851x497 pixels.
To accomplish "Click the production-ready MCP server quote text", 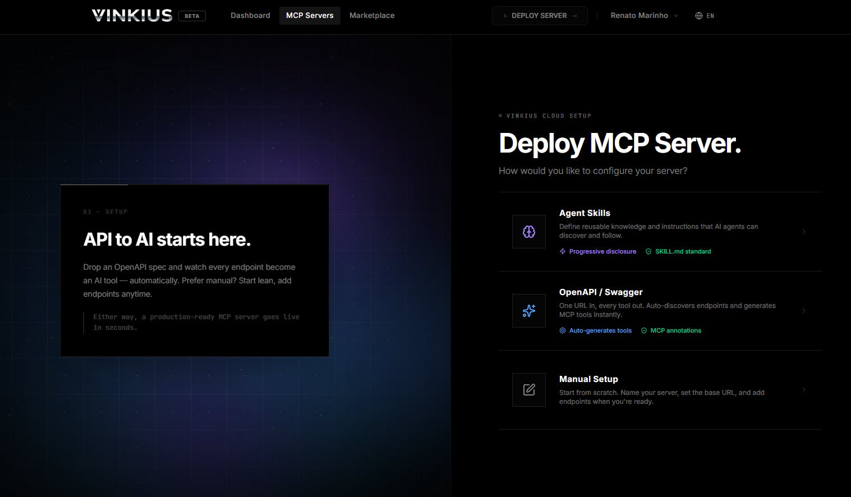I will pyautogui.click(x=196, y=322).
